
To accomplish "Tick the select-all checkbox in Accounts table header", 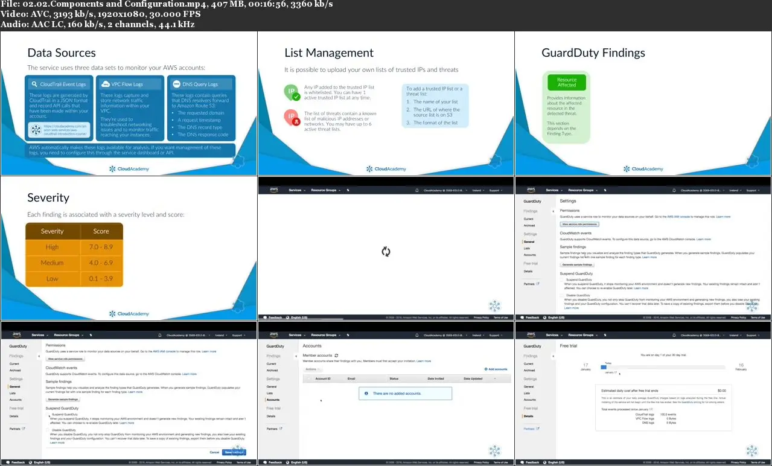I will [308, 378].
